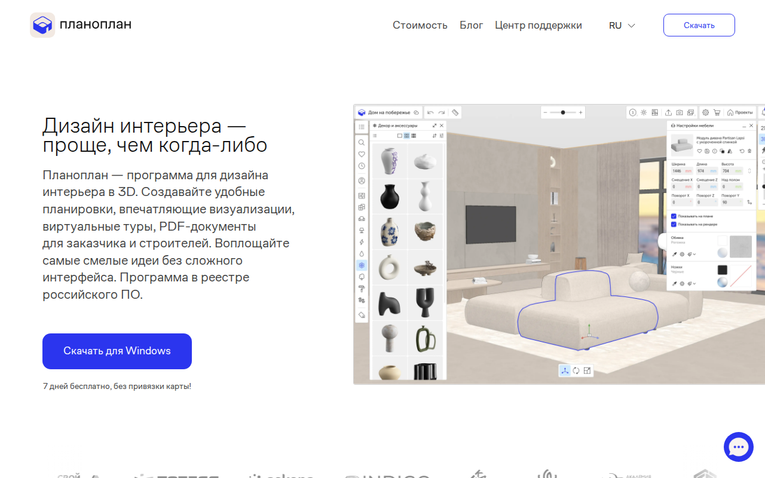Click the Ширина field with 1446
765x478 pixels.
pyautogui.click(x=681, y=171)
